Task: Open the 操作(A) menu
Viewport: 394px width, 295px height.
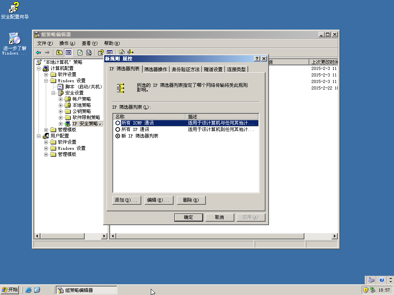Action: (x=67, y=43)
